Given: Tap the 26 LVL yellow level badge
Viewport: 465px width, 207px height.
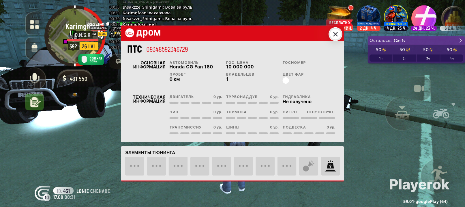Looking at the screenshot, I should click(89, 46).
